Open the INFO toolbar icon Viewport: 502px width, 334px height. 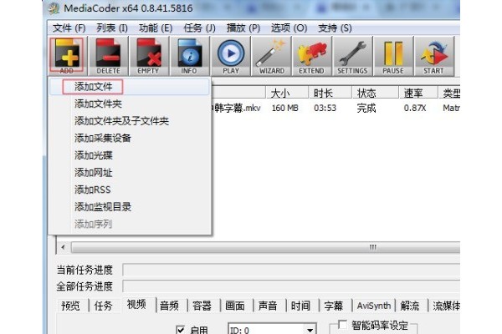(190, 56)
